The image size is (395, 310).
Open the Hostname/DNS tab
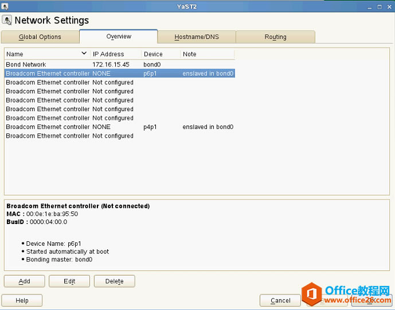click(x=197, y=37)
